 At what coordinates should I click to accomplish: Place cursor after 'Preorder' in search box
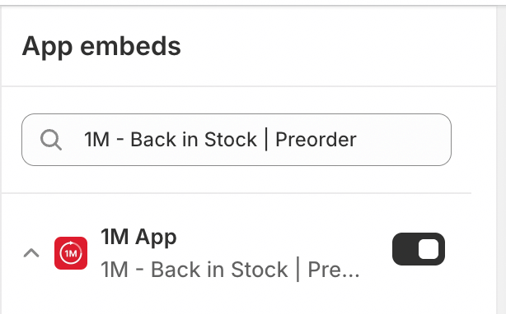(x=358, y=140)
